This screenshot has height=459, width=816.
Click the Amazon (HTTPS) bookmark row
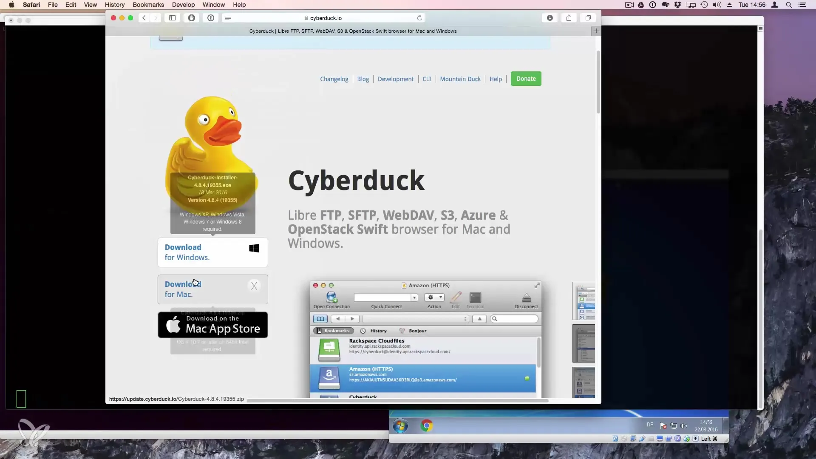423,378
